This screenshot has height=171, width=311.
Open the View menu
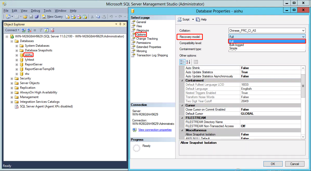coord(24,11)
